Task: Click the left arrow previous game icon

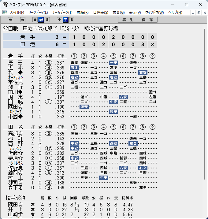Action: point(10,20)
